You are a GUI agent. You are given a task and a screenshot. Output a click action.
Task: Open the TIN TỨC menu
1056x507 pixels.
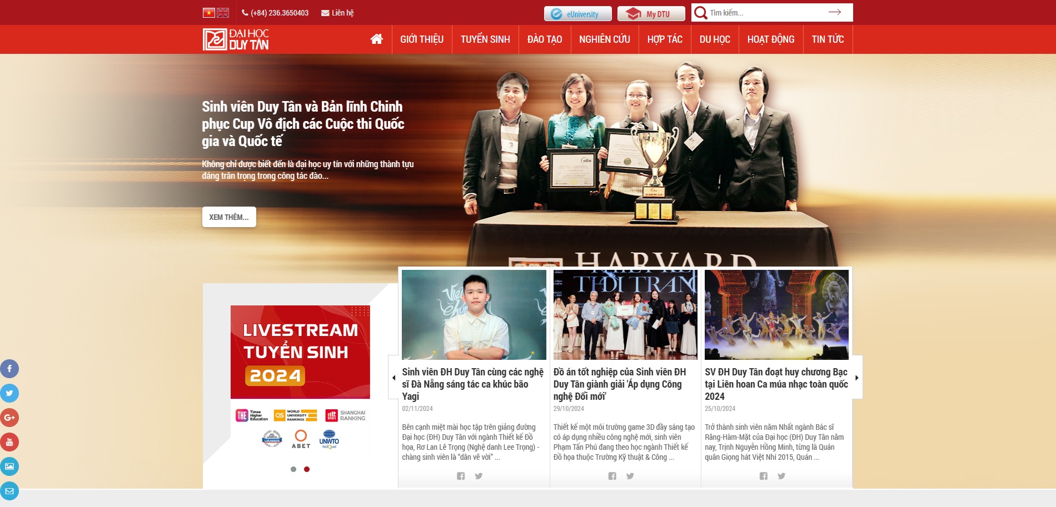[828, 39]
